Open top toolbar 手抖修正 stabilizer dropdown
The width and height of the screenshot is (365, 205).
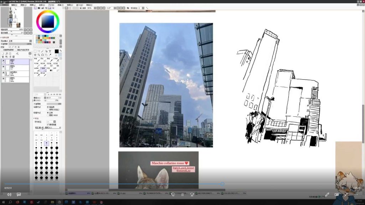point(143,8)
